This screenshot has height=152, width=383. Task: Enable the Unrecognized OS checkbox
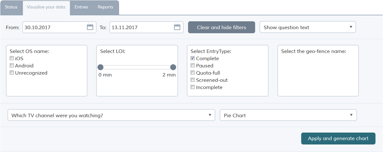(x=12, y=73)
